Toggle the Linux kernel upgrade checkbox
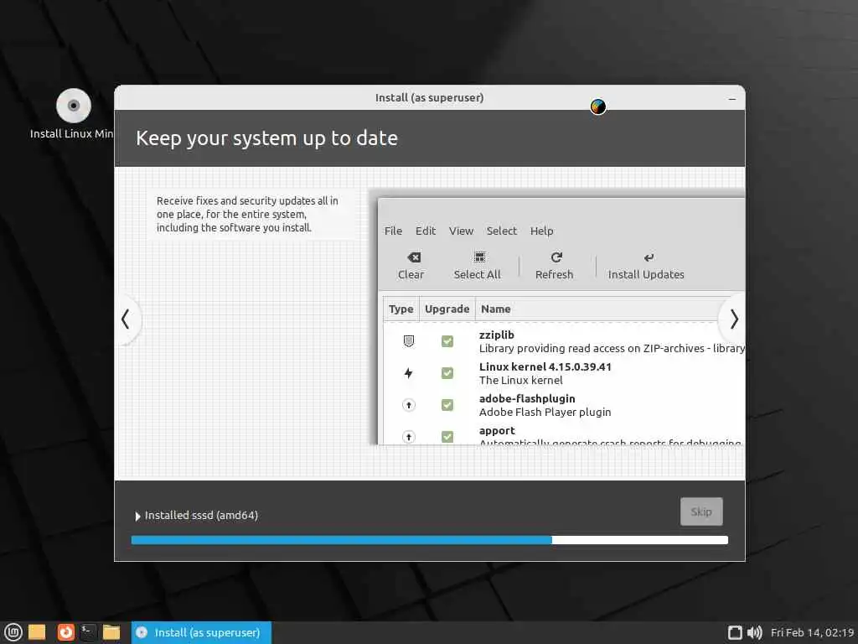Screen dimensions: 858x644 [447, 373]
